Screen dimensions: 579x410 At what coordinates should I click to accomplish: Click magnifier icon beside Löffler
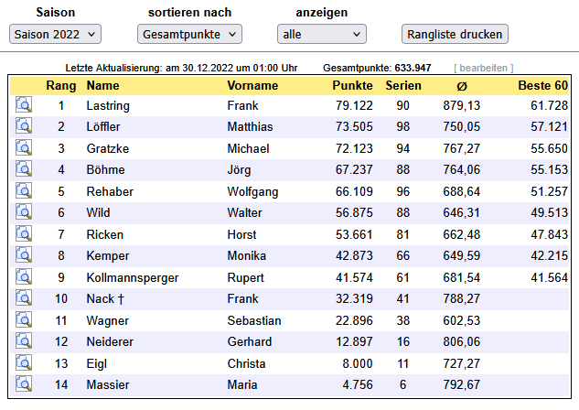(24, 126)
